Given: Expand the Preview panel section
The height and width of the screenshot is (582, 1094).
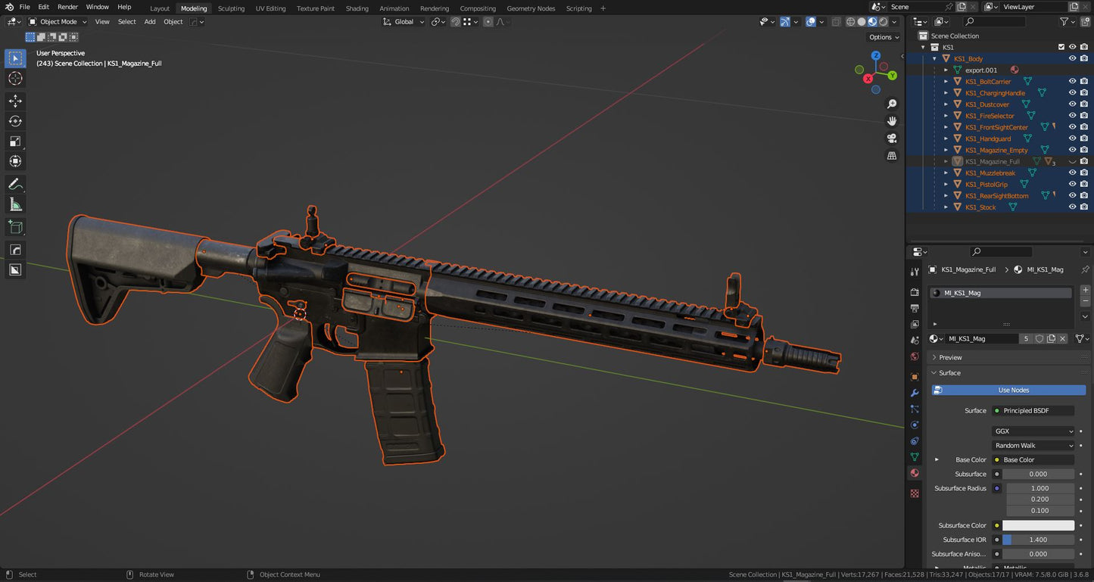Looking at the screenshot, I should [x=950, y=357].
